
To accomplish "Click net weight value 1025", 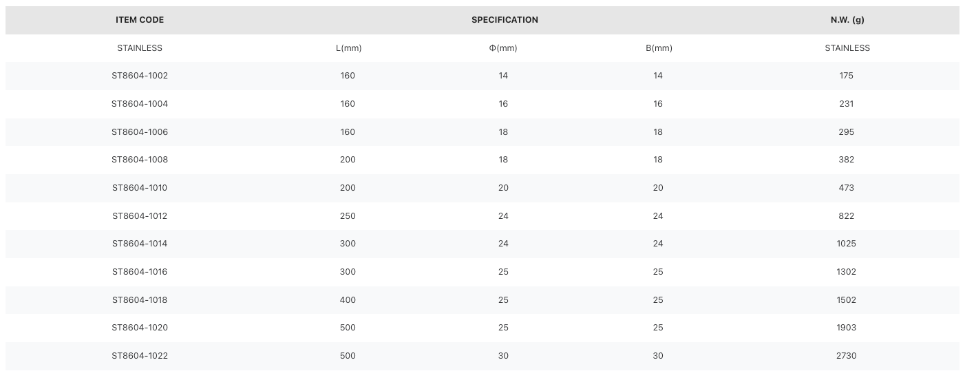I will point(847,244).
